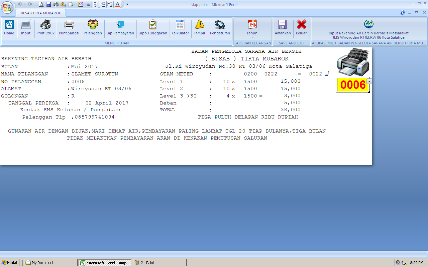Click the Mulai start button
The image size is (428, 267).
10,263
